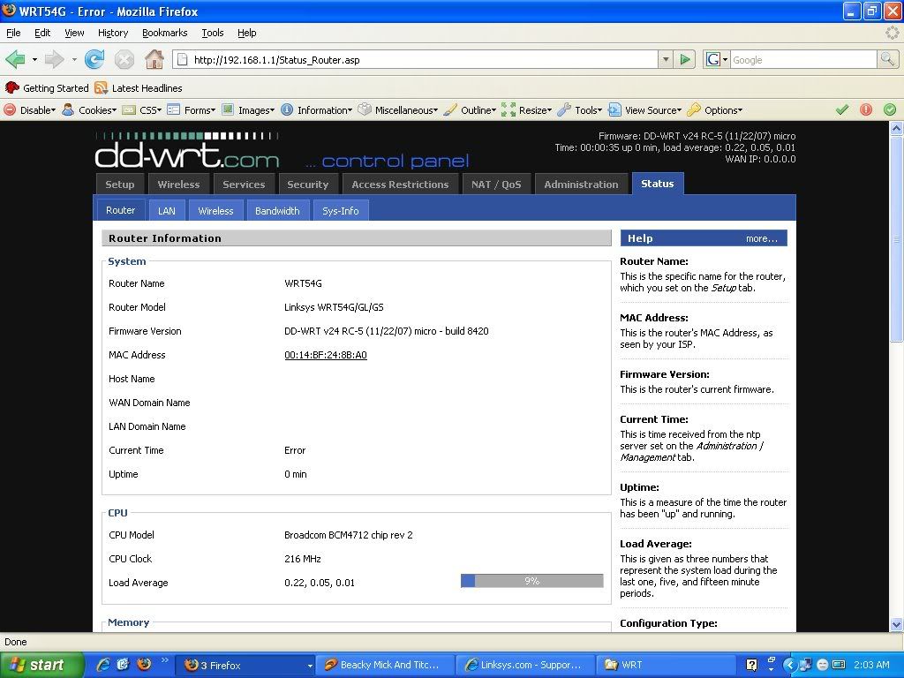Switch to Linksys.com Support taskbar window

526,666
